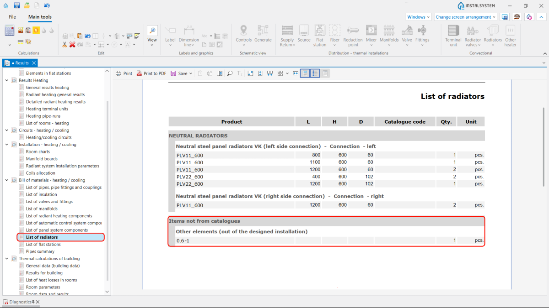Click the magnifier search icon in report toolbar

pyautogui.click(x=230, y=73)
